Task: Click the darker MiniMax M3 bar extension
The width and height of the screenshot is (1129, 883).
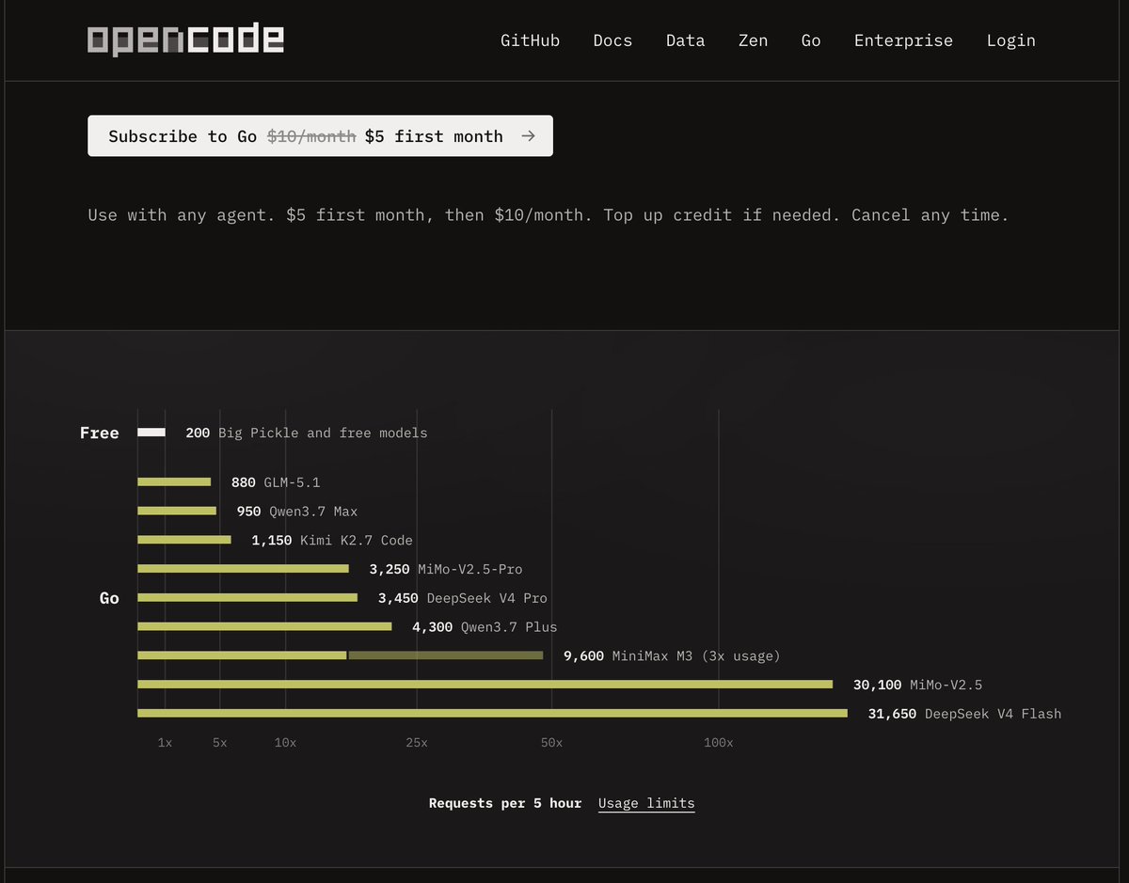Action: (446, 655)
